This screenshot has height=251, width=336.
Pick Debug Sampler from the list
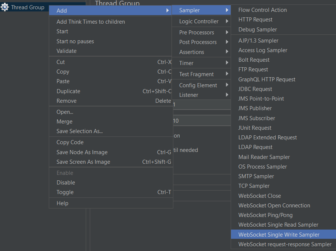pos(257,30)
